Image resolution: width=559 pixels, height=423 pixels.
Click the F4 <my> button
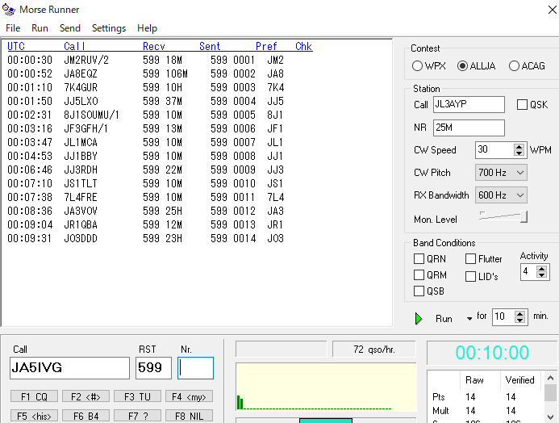coord(189,396)
